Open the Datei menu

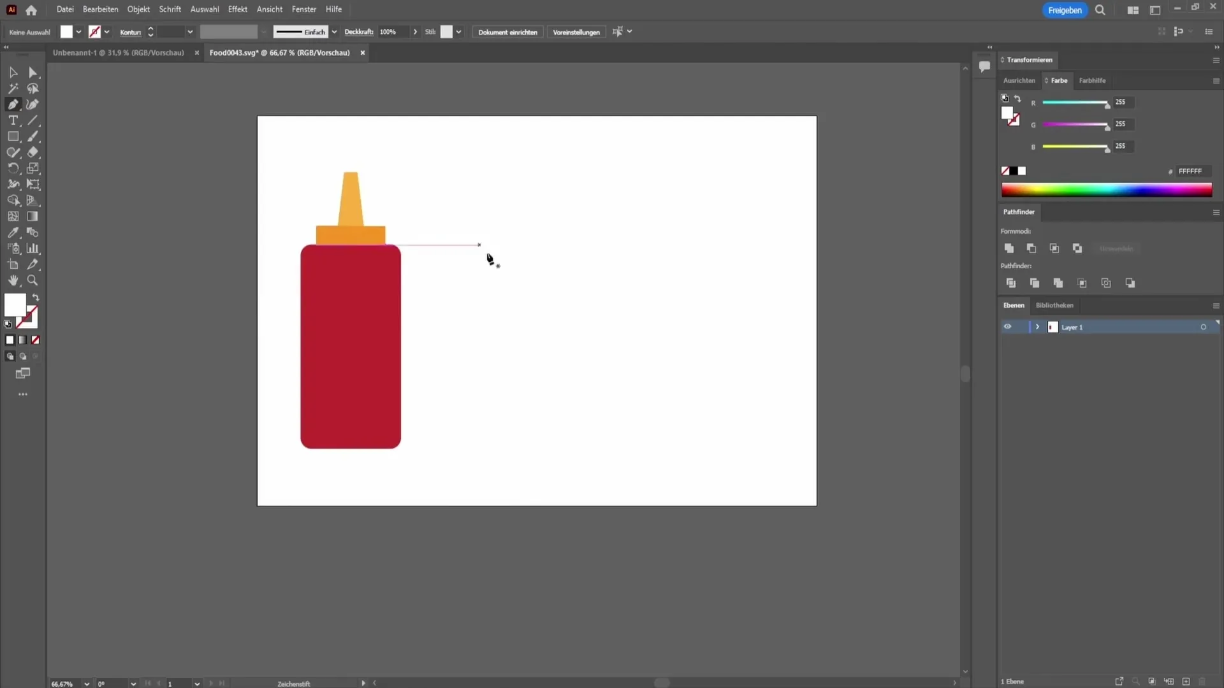pyautogui.click(x=65, y=10)
